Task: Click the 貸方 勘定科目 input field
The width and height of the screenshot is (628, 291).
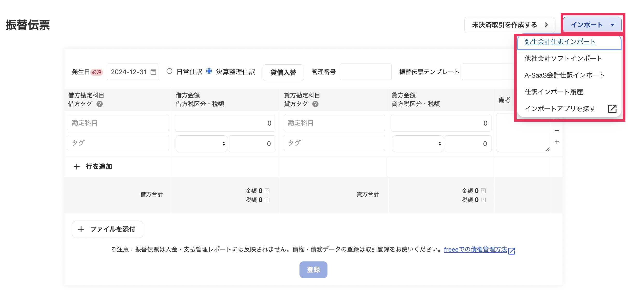Action: 334,123
